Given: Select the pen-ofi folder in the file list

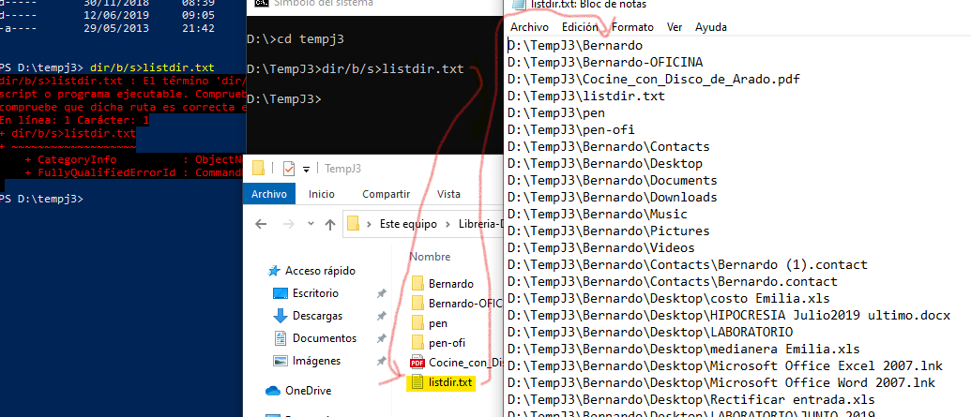Looking at the screenshot, I should pyautogui.click(x=438, y=343).
